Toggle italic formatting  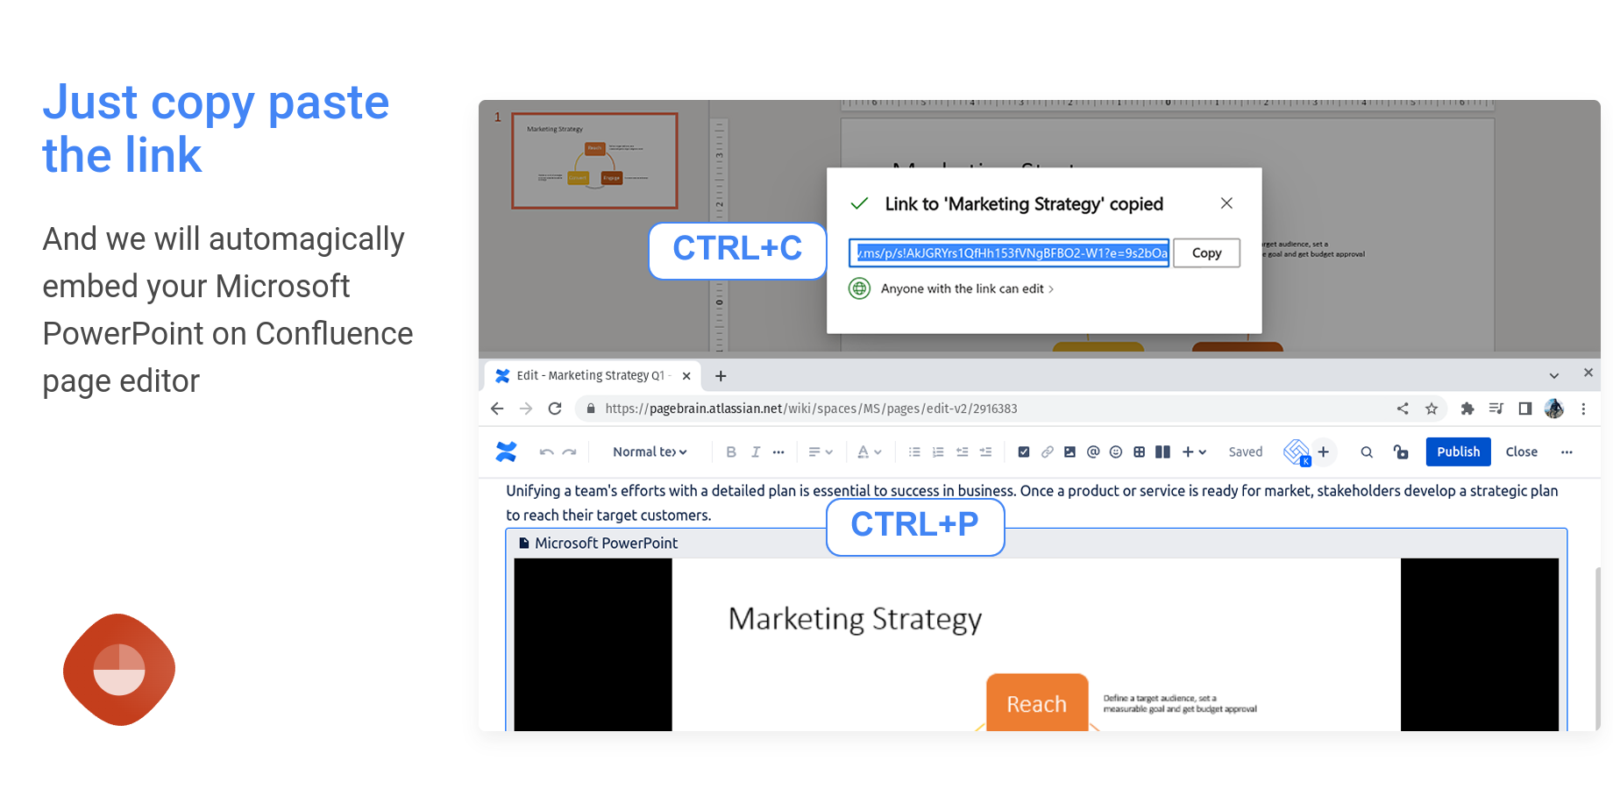pyautogui.click(x=755, y=451)
